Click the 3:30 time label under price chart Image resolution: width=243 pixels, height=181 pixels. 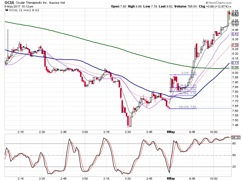[128, 132]
